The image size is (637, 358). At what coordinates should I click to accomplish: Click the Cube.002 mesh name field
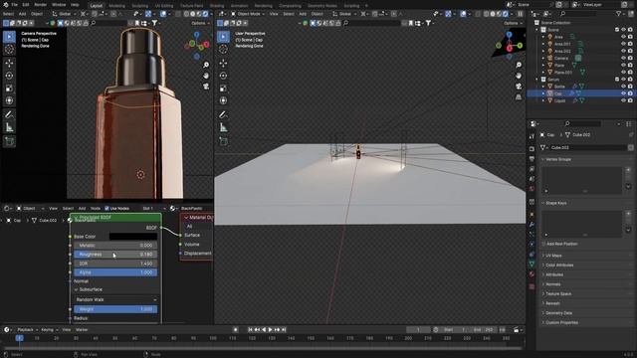(x=587, y=148)
